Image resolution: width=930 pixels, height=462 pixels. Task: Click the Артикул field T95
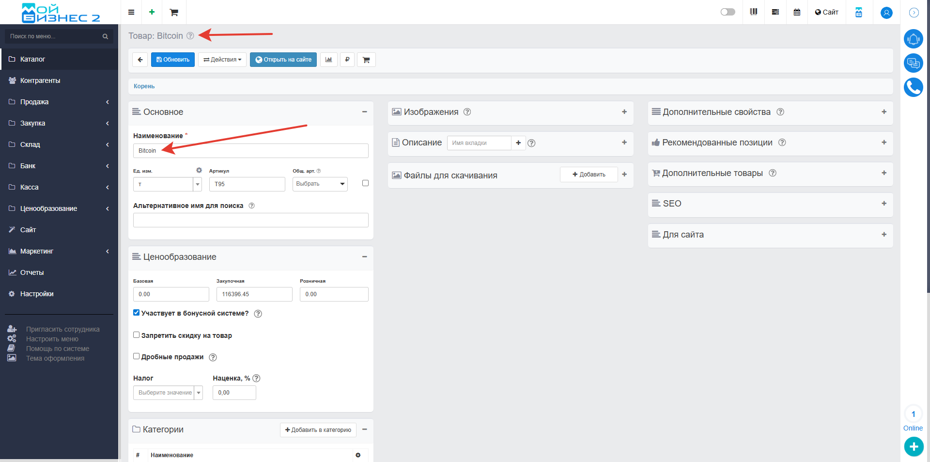(247, 184)
